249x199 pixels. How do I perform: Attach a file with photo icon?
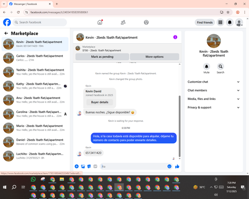tap(83, 166)
